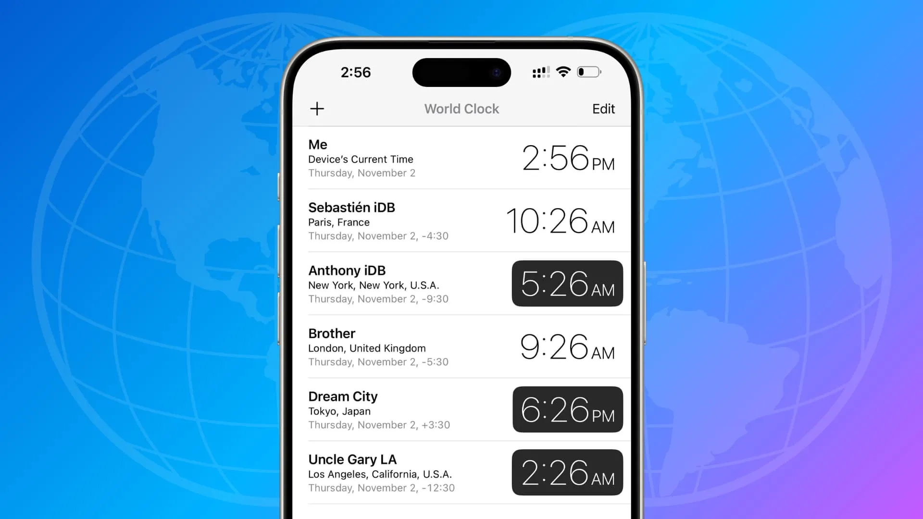Open the World Clock tab
The height and width of the screenshot is (519, 923).
pos(461,108)
